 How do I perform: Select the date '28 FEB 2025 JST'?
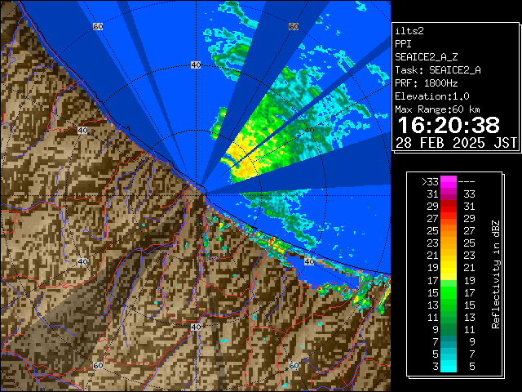457,143
